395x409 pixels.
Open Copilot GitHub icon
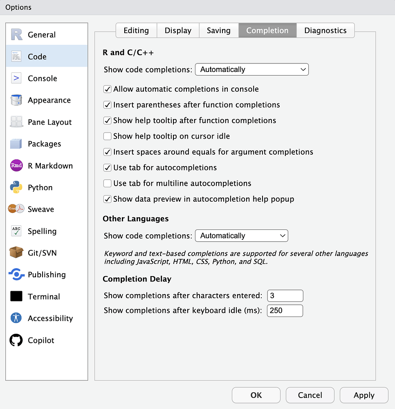(x=16, y=340)
